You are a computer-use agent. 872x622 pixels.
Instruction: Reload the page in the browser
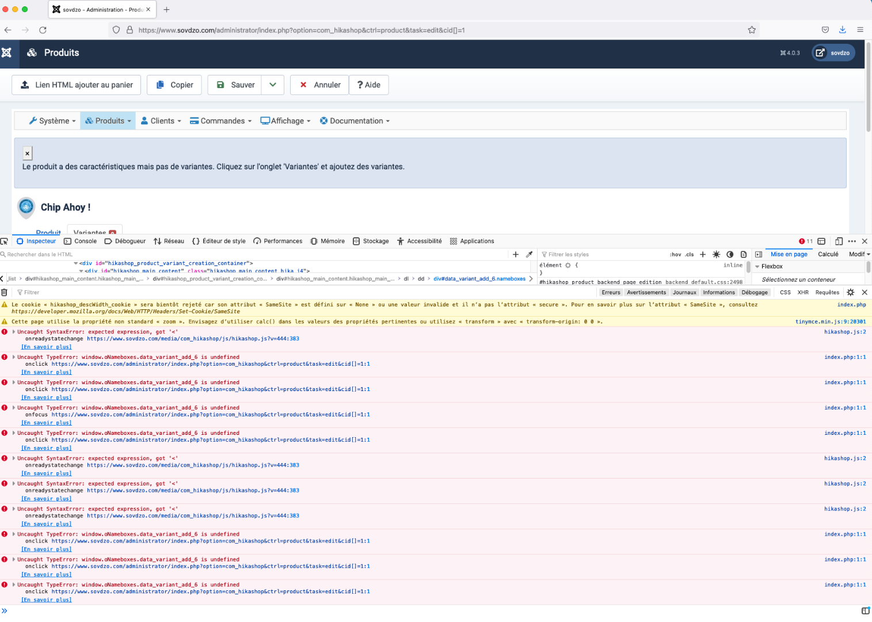pos(43,30)
